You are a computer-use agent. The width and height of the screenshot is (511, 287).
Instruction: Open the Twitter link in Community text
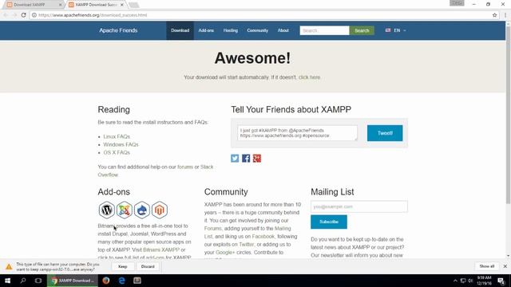[x=247, y=245]
